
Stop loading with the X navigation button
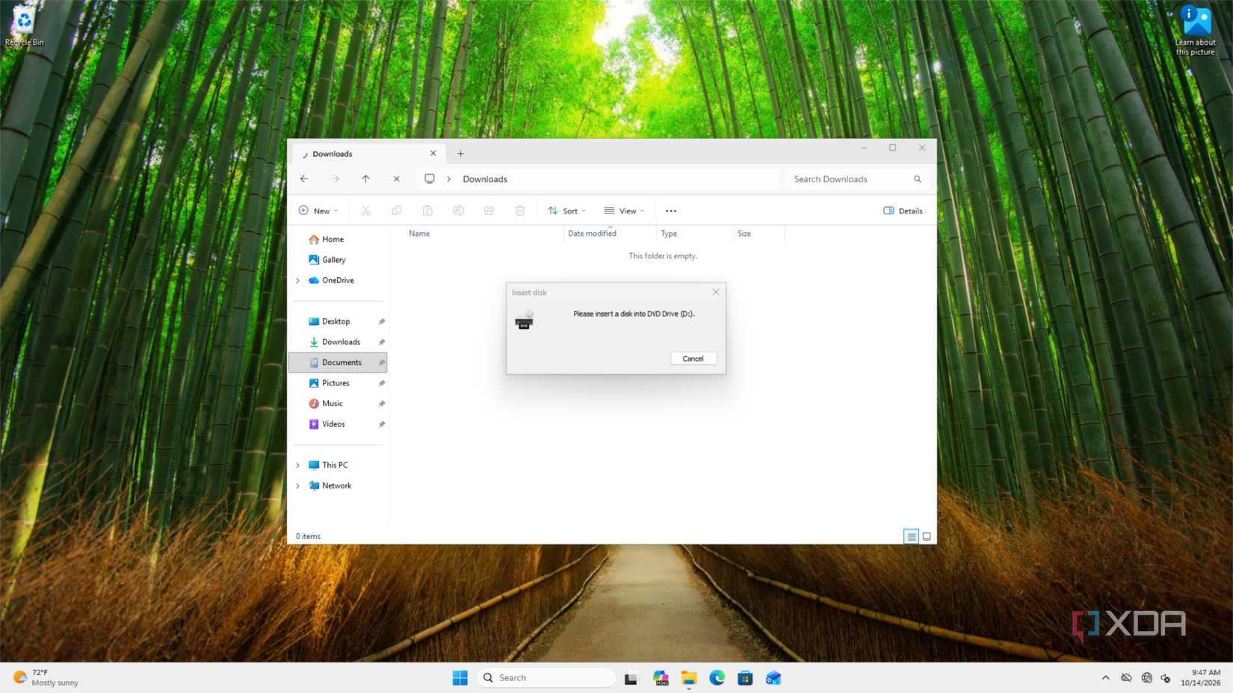397,179
